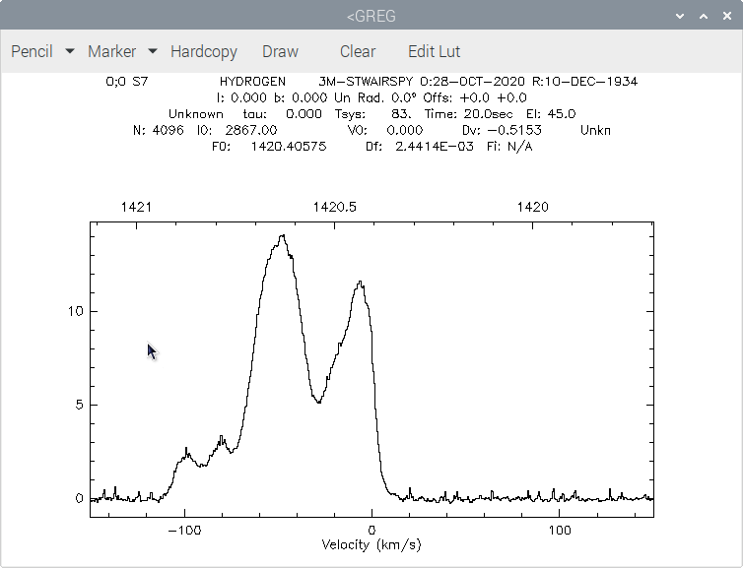Click the F0: 1420.40575 header value
743x568 pixels.
(x=269, y=147)
